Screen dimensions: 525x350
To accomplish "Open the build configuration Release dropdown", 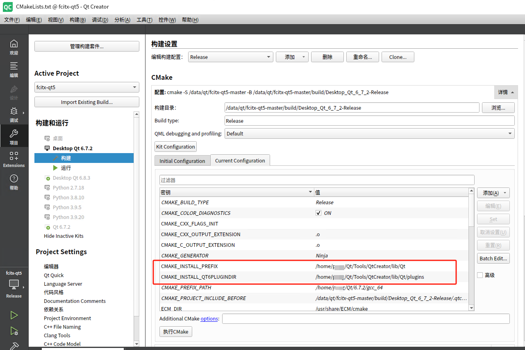I will pyautogui.click(x=231, y=57).
